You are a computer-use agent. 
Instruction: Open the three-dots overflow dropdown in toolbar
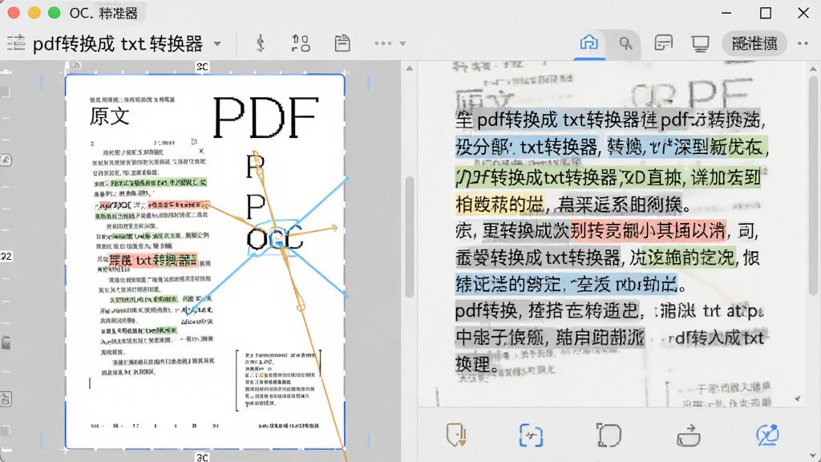coord(390,43)
